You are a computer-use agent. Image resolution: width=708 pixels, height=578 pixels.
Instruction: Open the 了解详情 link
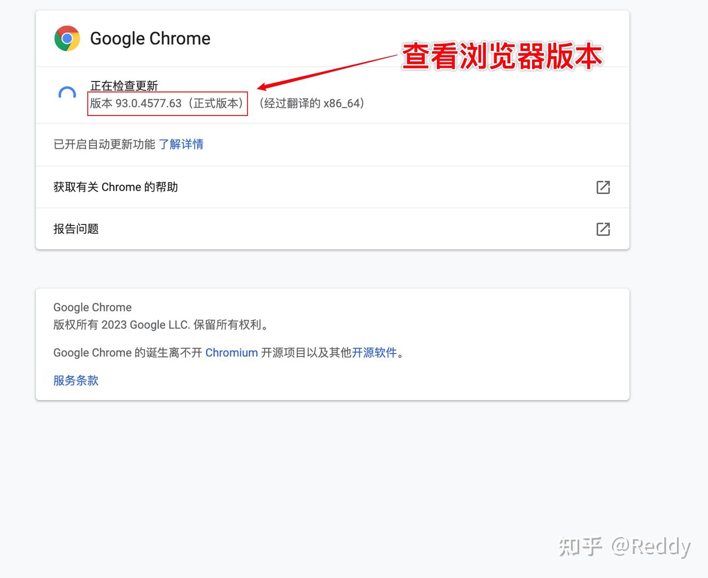click(x=181, y=144)
